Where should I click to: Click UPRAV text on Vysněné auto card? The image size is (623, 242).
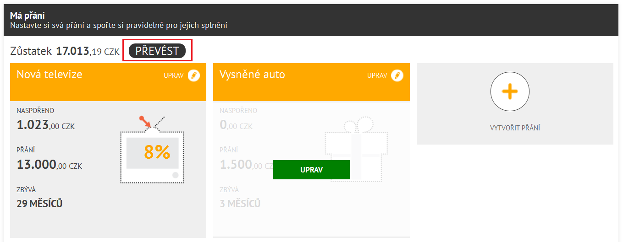377,75
